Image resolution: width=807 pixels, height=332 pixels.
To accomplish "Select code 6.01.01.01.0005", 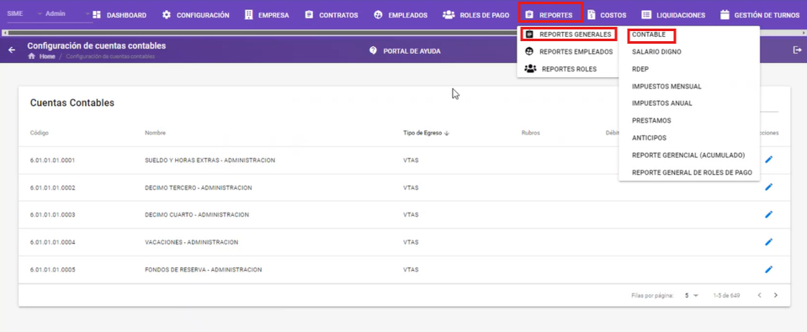I will [x=52, y=269].
